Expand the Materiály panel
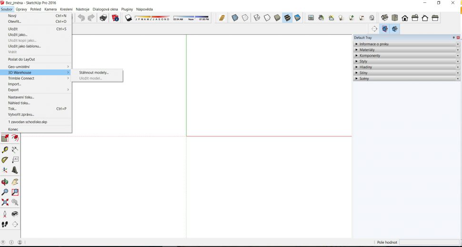The height and width of the screenshot is (247, 462). click(x=407, y=50)
